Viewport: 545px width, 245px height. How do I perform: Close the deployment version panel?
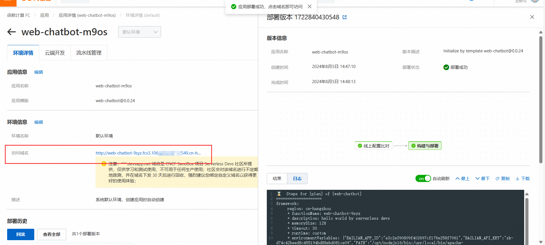point(532,17)
